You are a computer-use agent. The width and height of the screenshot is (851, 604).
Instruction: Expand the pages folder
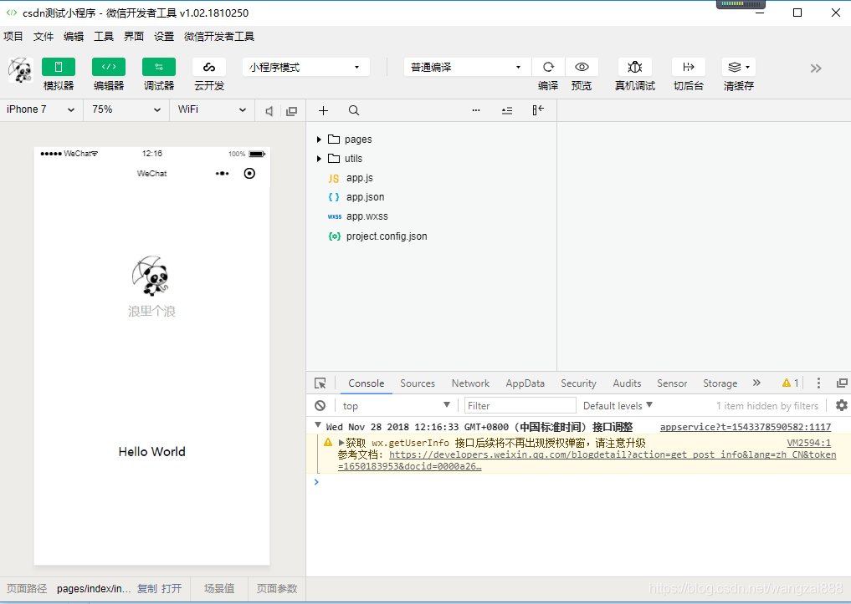319,140
